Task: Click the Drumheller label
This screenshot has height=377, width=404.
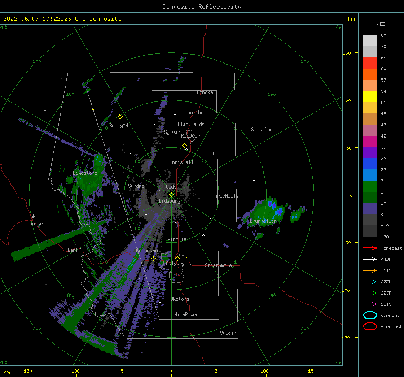Action: pyautogui.click(x=263, y=221)
